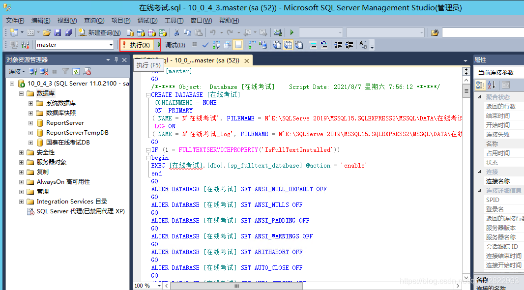Click the 调试(D) debug button
This screenshot has width=524, height=290.
pos(175,45)
